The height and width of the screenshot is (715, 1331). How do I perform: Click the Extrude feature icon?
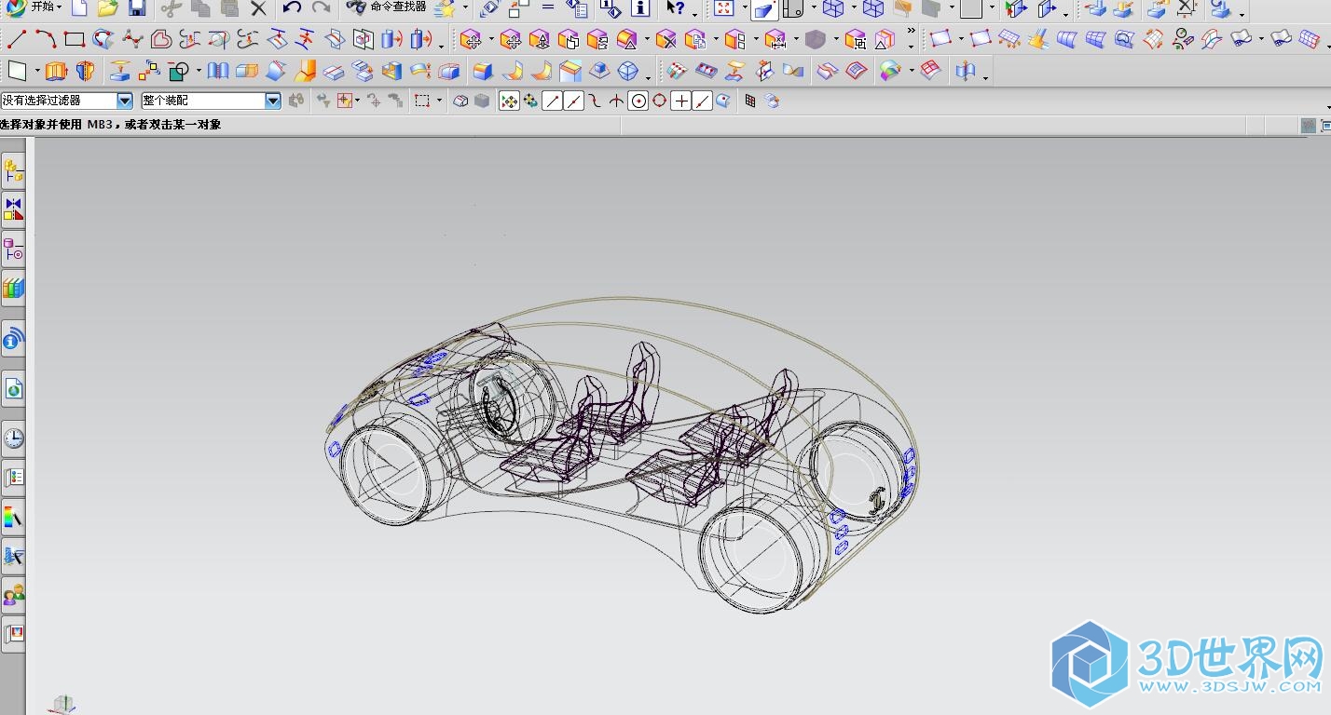coord(56,71)
